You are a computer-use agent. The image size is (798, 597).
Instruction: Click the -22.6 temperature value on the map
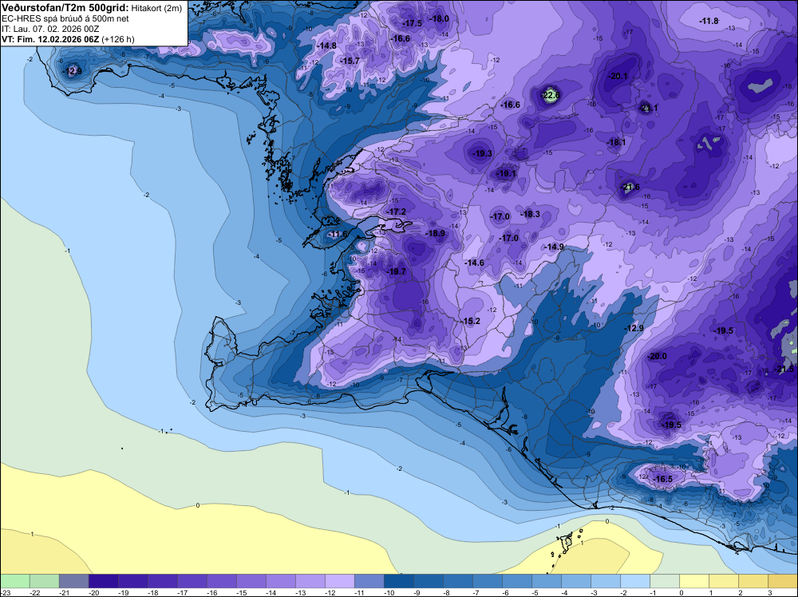click(x=551, y=95)
